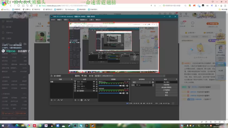Open 属性 properties for selected source

[78, 76]
